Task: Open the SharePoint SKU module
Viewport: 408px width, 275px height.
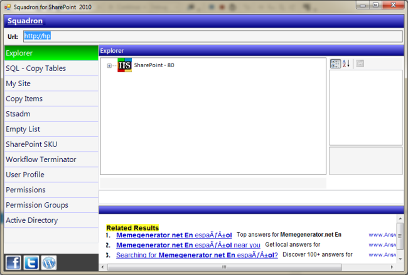Action: 51,144
